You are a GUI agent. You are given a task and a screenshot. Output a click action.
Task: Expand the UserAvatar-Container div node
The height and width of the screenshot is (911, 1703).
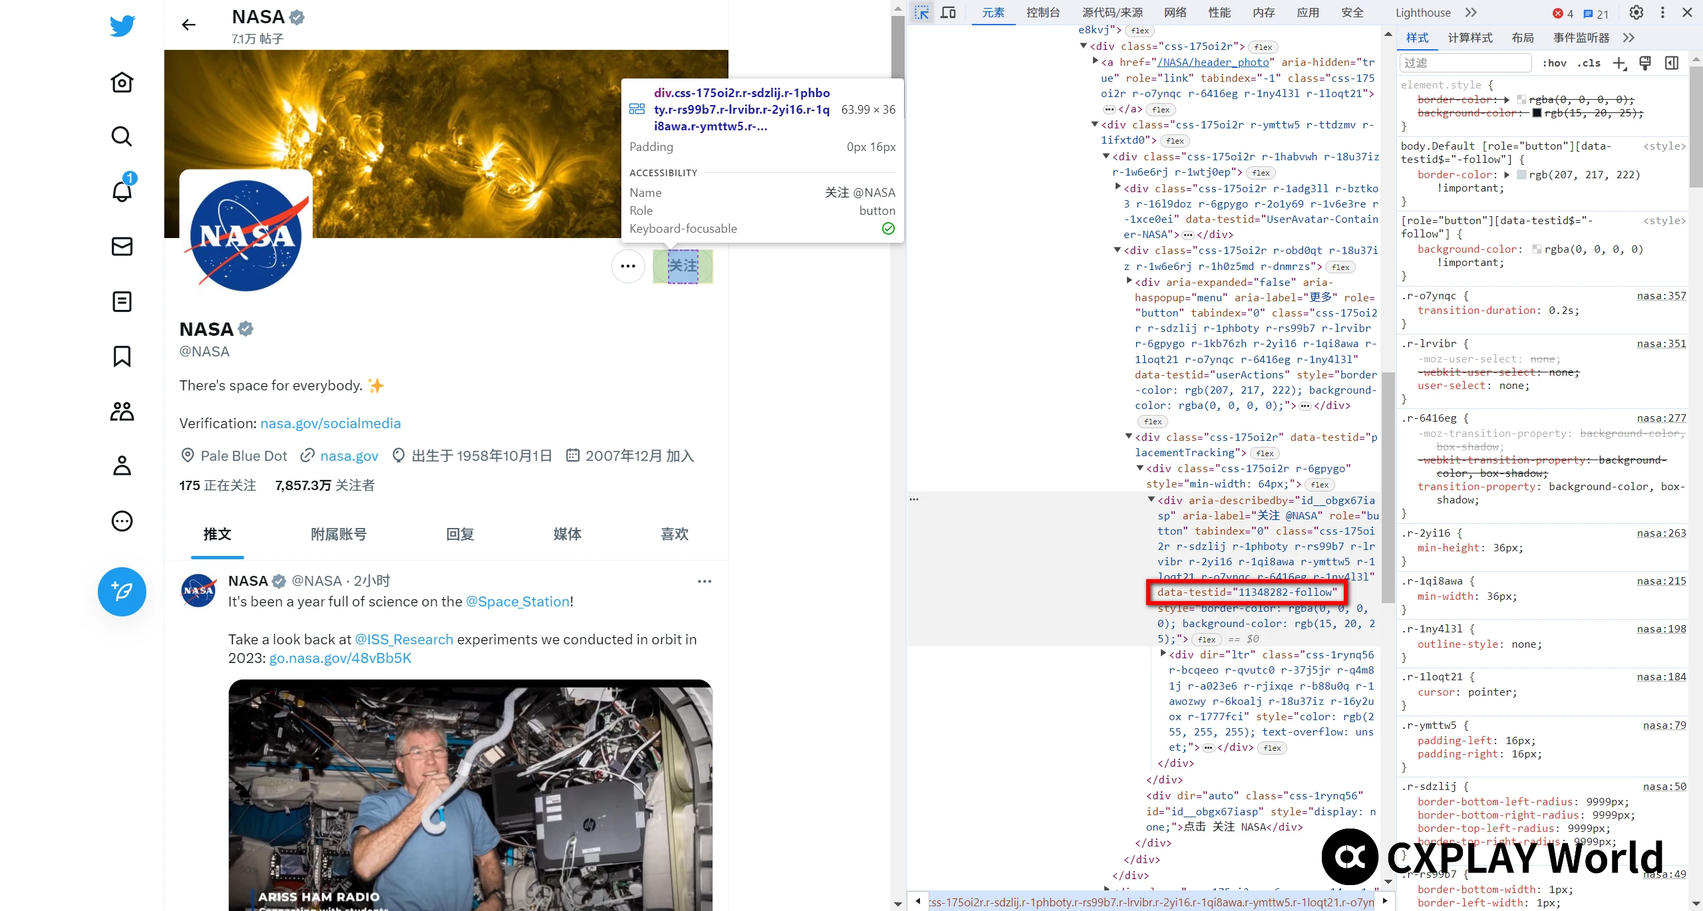pos(1118,188)
